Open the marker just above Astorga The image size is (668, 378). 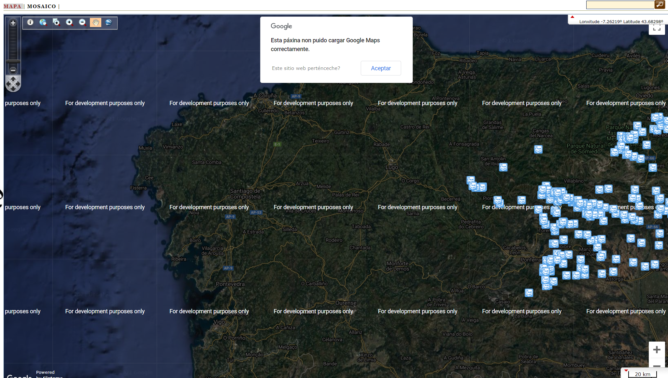point(613,271)
